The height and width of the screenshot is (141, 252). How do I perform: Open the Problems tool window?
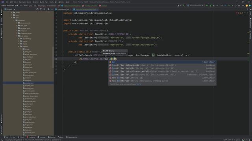(x=31, y=137)
